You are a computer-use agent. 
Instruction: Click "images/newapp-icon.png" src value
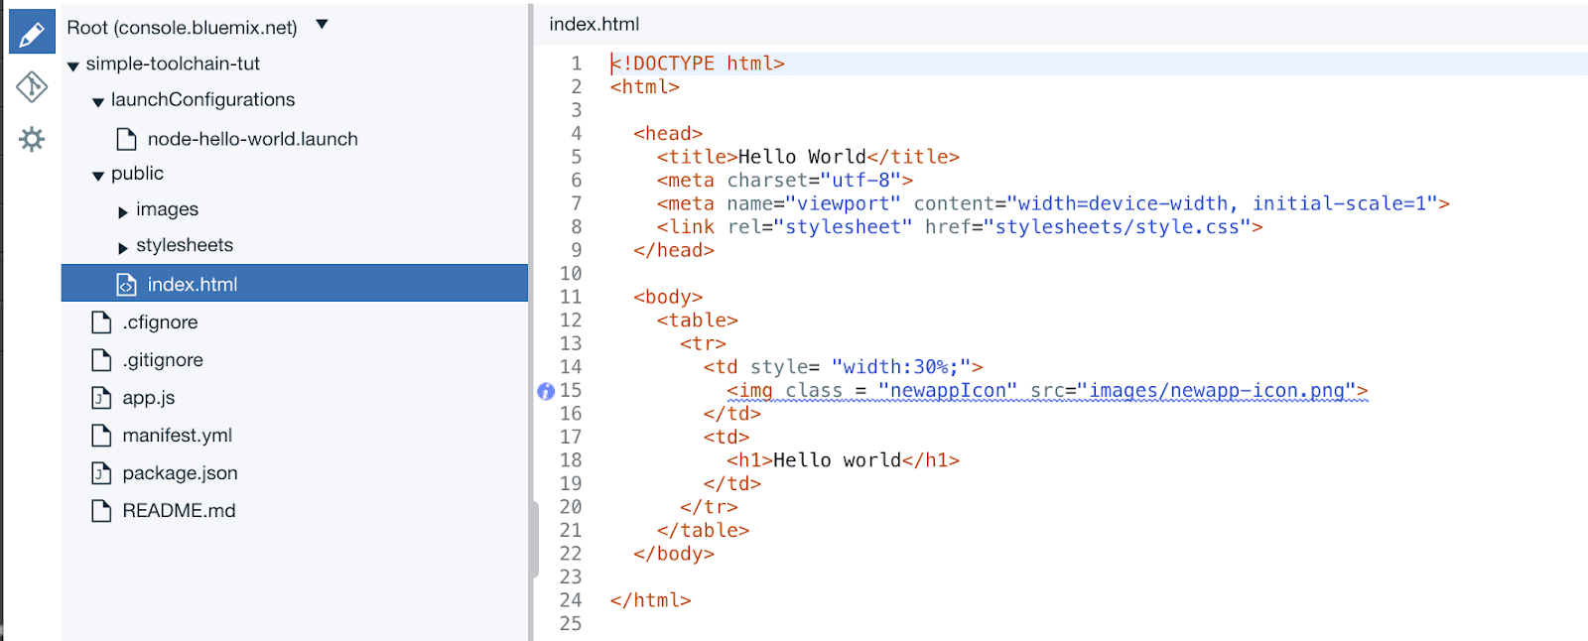[x=1217, y=391]
